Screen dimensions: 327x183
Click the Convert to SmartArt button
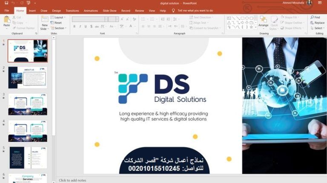tap(205, 28)
